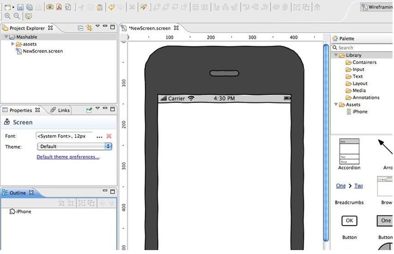Screen dimensions: 394x254
Task: Open Project Explorer view menu triangle
Action: 98,26
